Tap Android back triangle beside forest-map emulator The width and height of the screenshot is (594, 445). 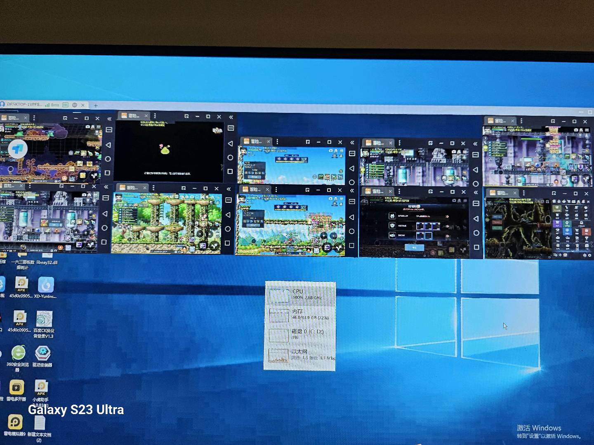[x=228, y=215]
